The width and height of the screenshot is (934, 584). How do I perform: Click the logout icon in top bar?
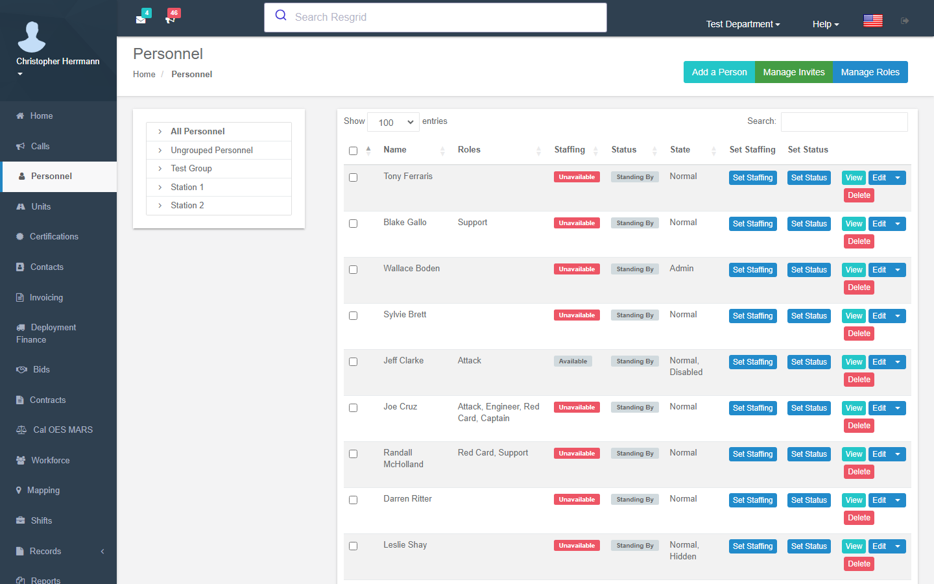point(905,21)
